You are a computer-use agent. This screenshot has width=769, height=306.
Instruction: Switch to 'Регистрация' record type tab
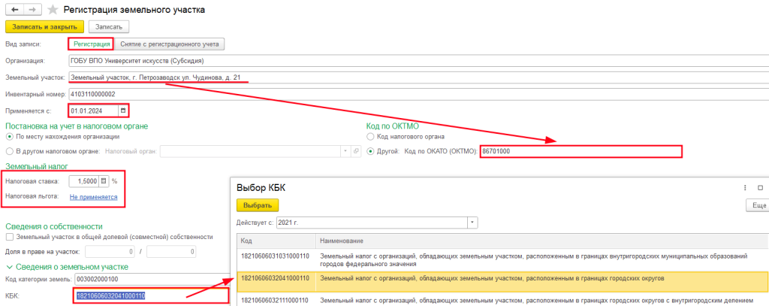(x=90, y=44)
